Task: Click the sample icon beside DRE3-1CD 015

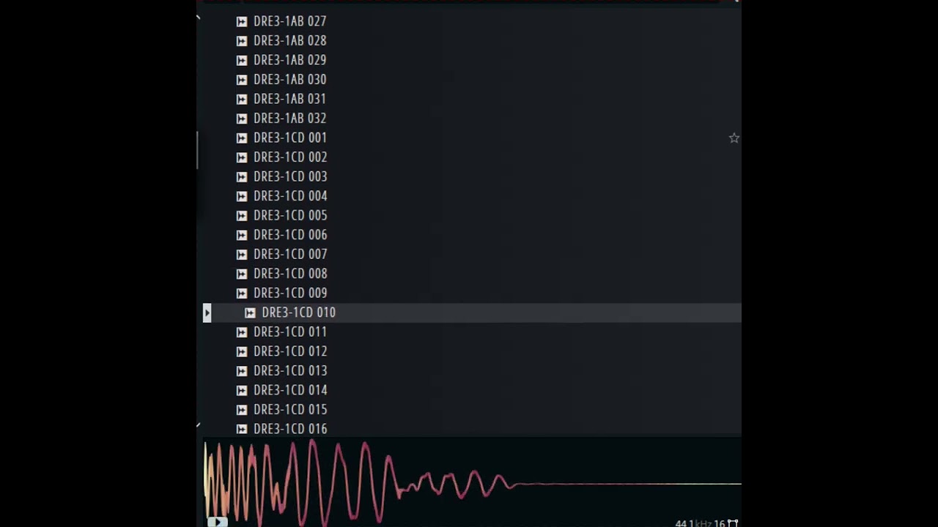Action: point(242,410)
